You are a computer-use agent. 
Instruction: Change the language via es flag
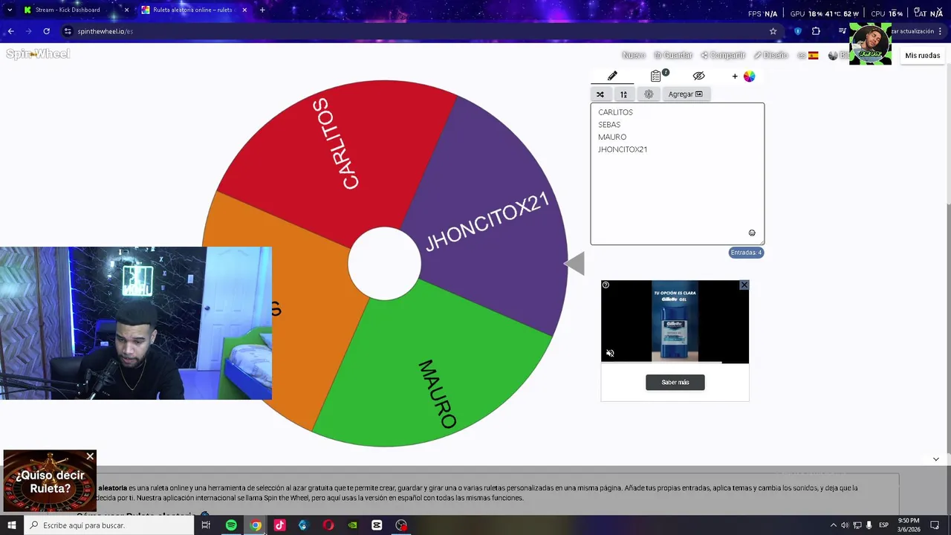(808, 56)
